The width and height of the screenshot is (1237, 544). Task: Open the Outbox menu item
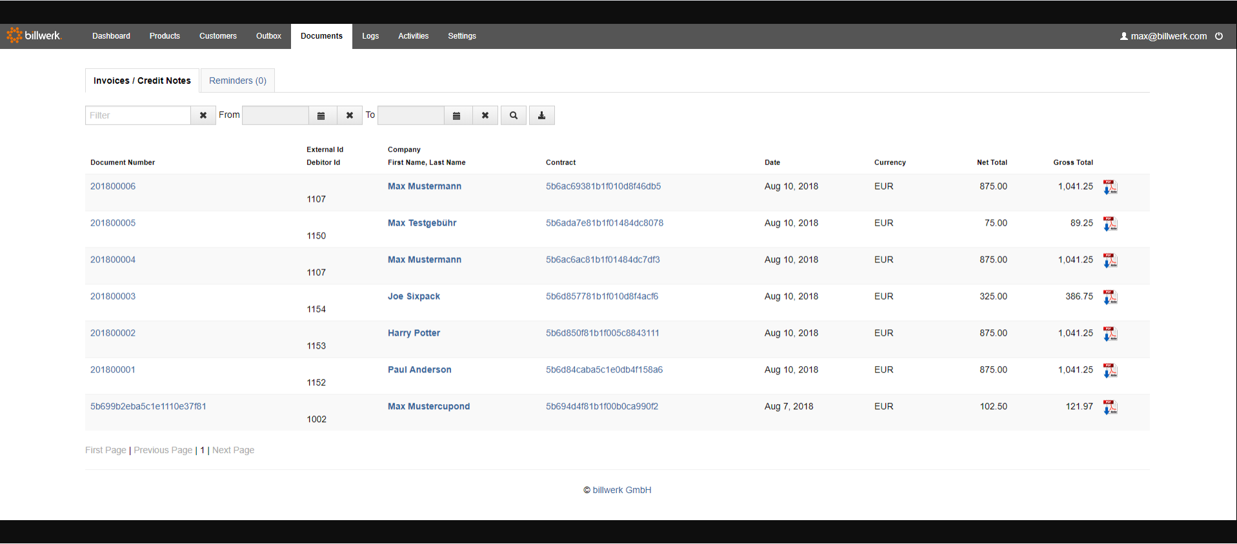[x=268, y=36]
